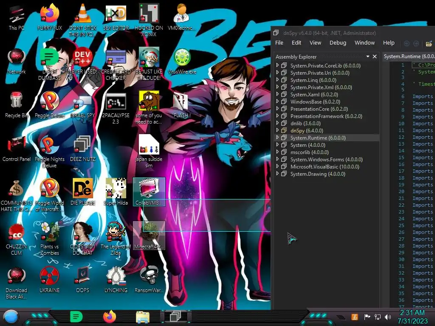The image size is (435, 326).
Task: Click dnSpy navigate backward toolbar arrow
Action: (407, 44)
